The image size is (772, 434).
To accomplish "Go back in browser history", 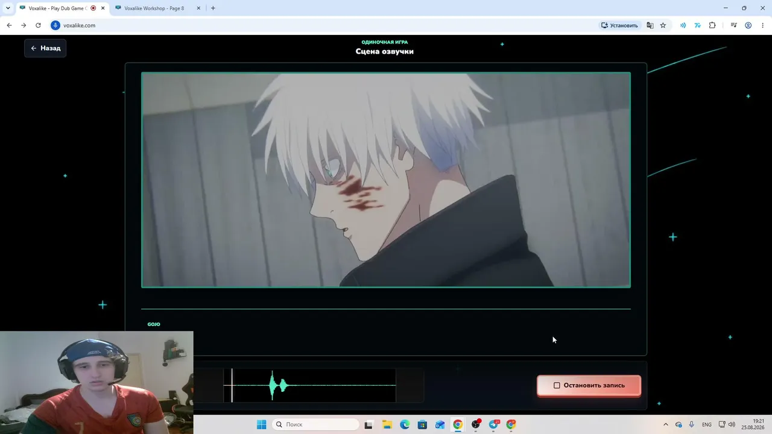I will [x=9, y=25].
